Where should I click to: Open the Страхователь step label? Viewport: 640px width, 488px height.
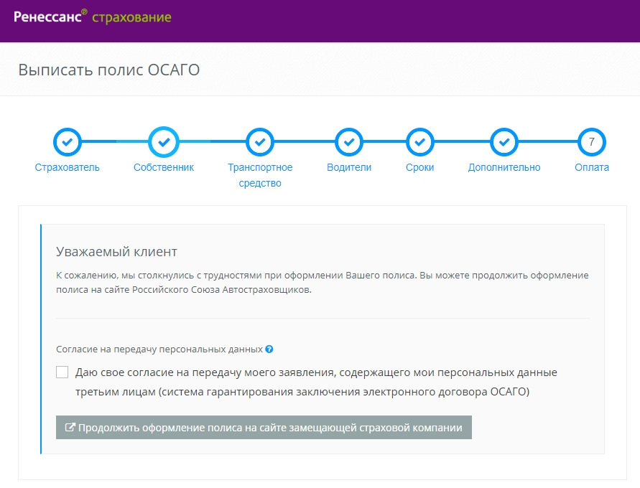[x=68, y=167]
